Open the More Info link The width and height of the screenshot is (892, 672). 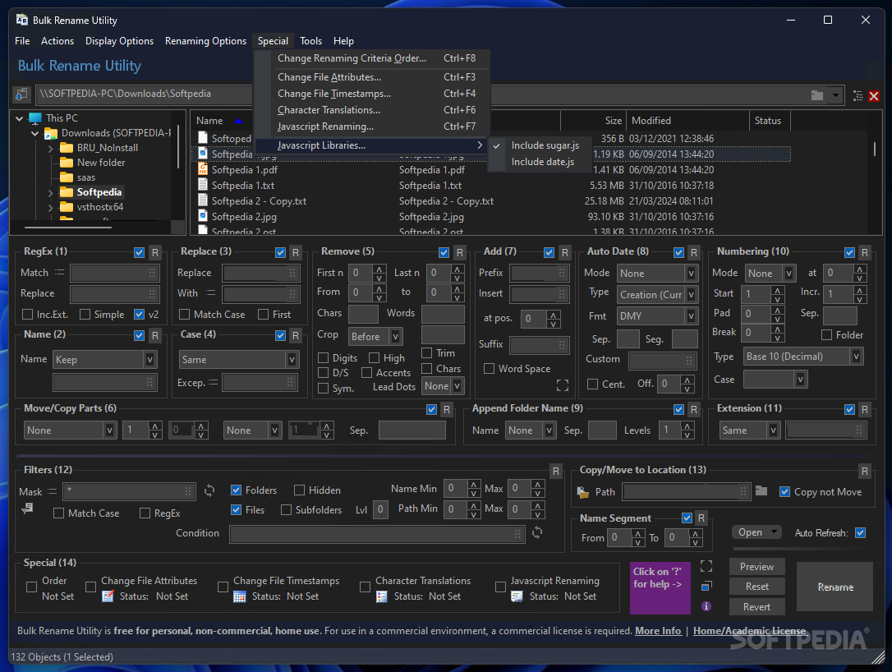pyautogui.click(x=658, y=630)
